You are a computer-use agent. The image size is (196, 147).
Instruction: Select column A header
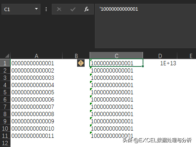[37, 56]
